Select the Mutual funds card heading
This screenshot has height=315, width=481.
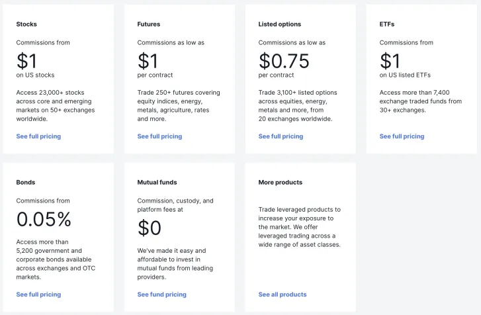pos(157,183)
